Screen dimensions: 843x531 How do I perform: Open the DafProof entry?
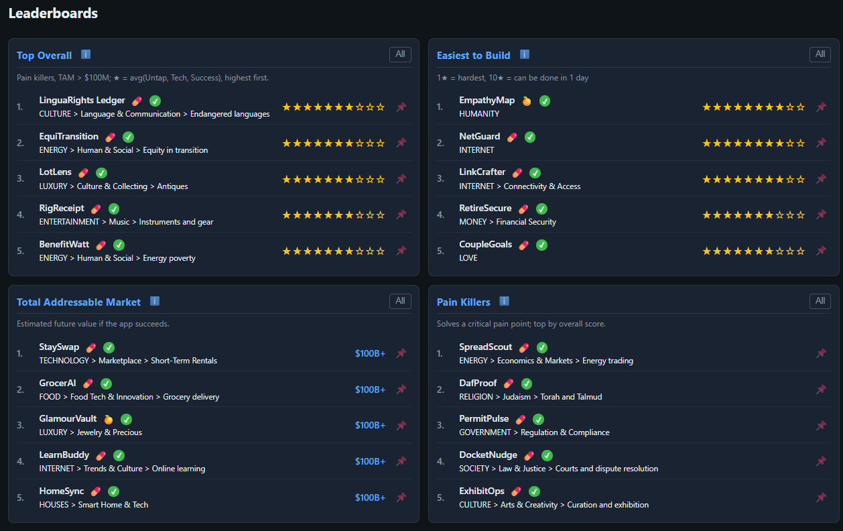(x=478, y=383)
